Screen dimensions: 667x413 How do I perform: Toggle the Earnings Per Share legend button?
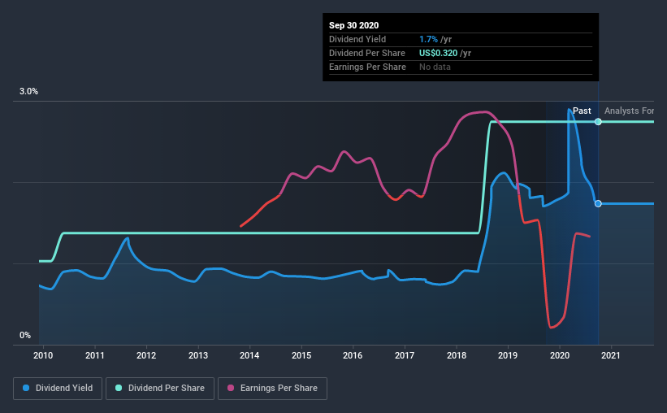point(272,389)
